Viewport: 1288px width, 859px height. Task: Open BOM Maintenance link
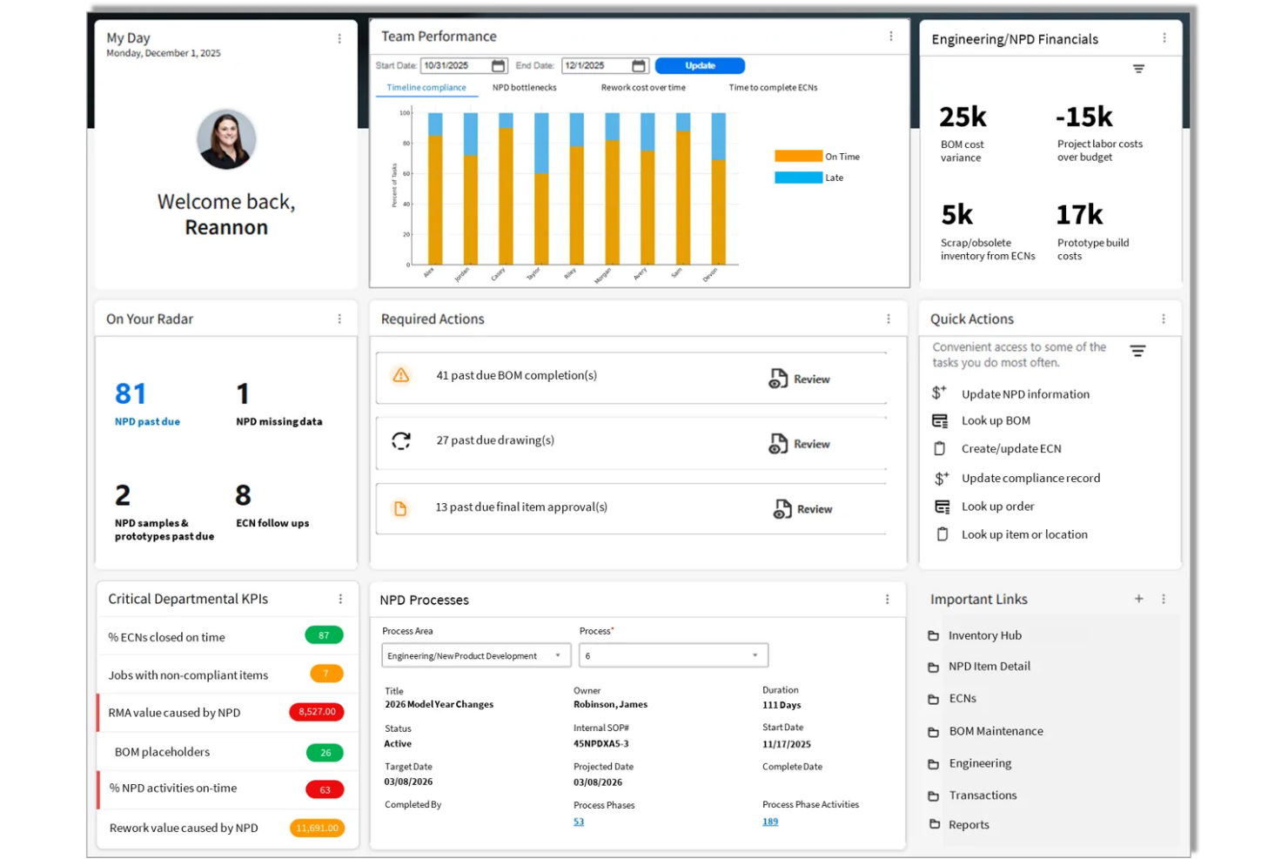pyautogui.click(x=996, y=731)
